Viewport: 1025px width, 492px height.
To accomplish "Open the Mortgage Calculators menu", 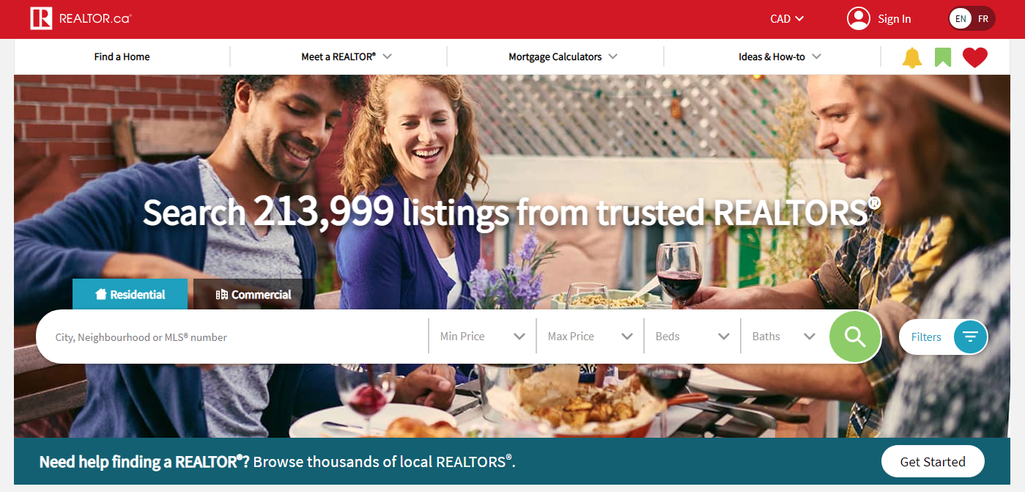I will coord(563,56).
